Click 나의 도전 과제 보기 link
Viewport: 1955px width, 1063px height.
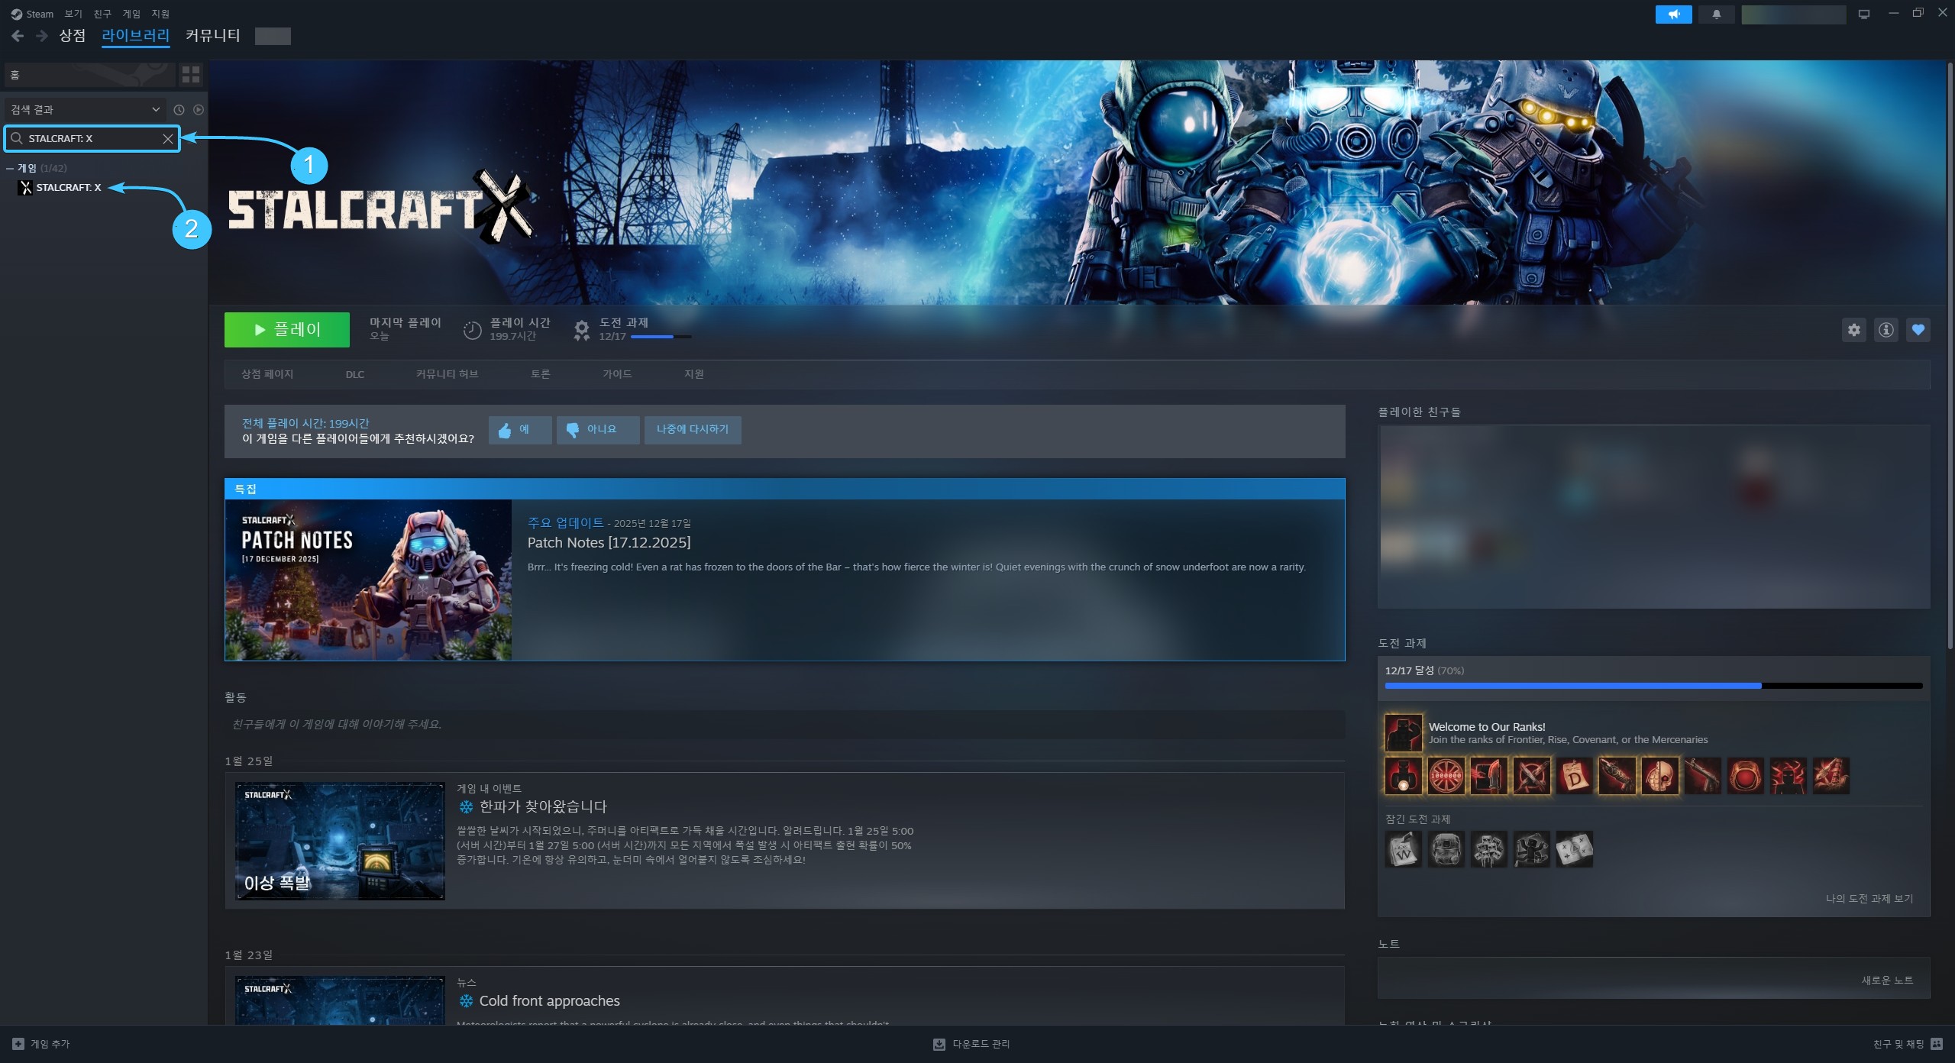click(1869, 898)
